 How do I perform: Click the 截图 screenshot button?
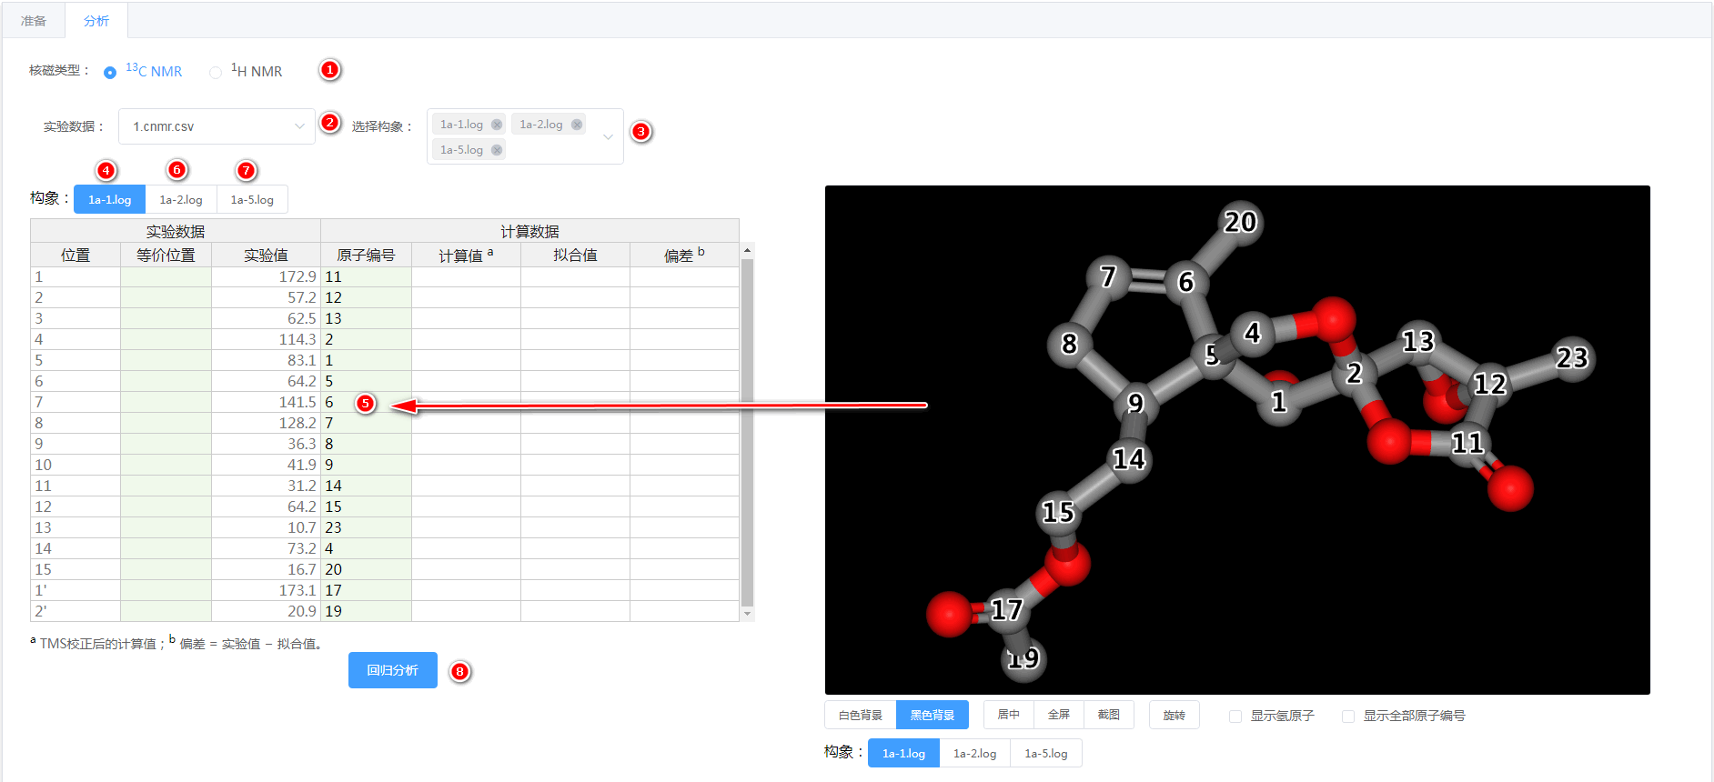point(1109,715)
